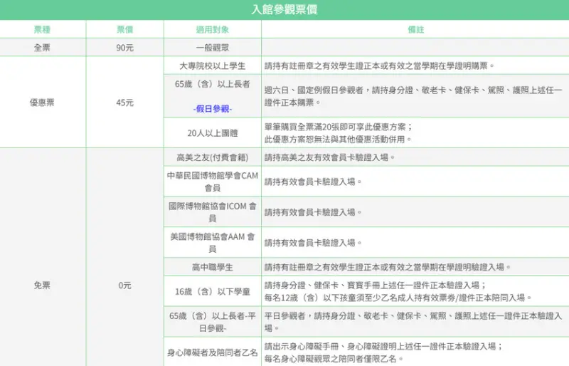Select the 0元 price cell

point(124,285)
